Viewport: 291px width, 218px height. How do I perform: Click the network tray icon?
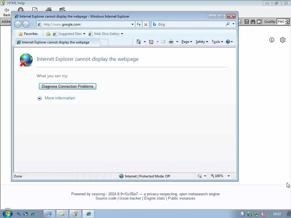click(256, 214)
